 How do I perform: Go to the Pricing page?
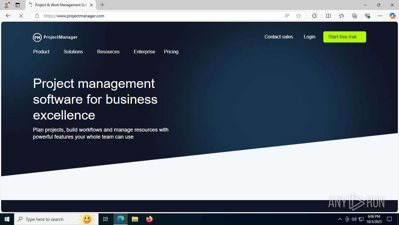(171, 52)
